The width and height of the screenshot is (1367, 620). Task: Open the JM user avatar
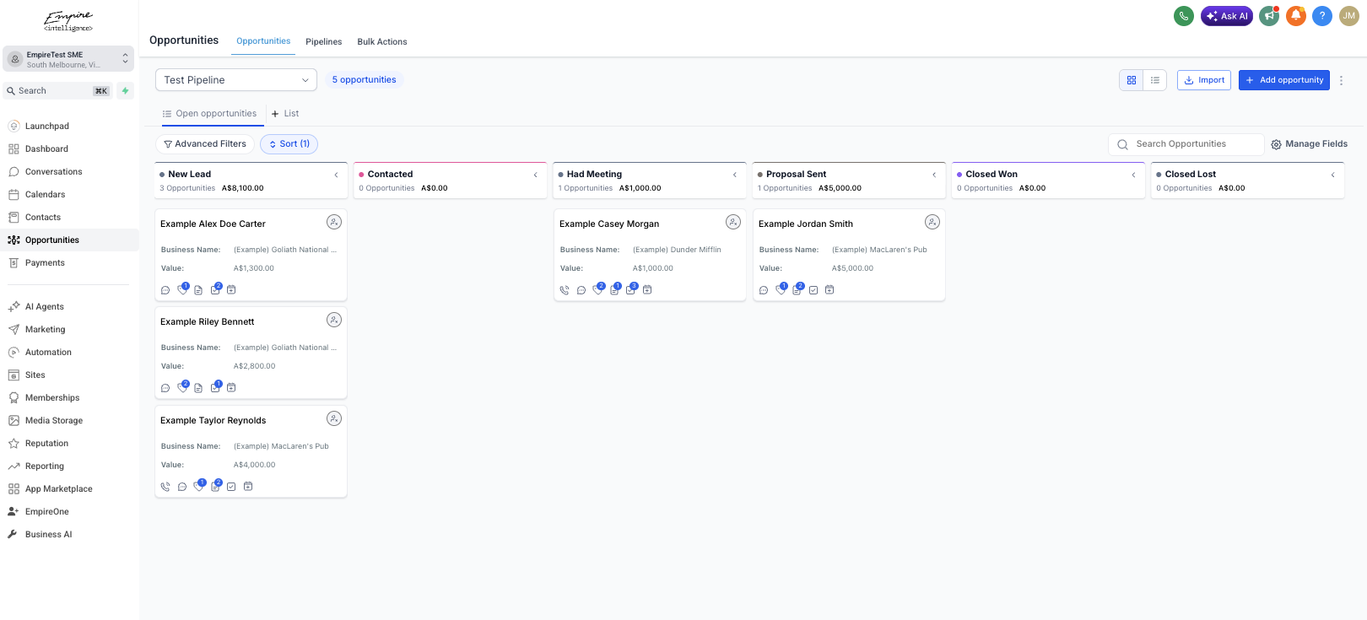coord(1349,16)
